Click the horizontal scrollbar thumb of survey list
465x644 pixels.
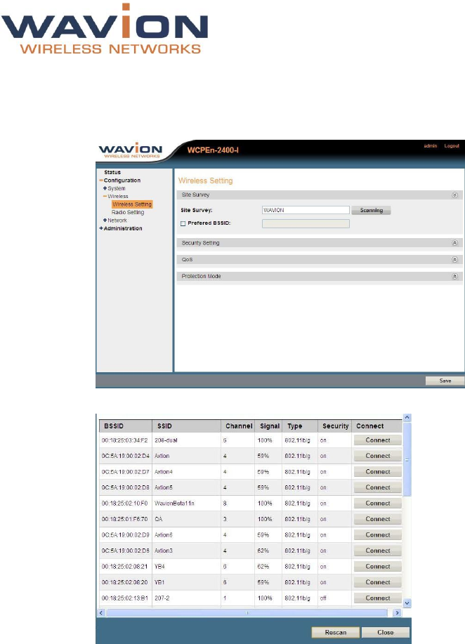click(x=247, y=613)
